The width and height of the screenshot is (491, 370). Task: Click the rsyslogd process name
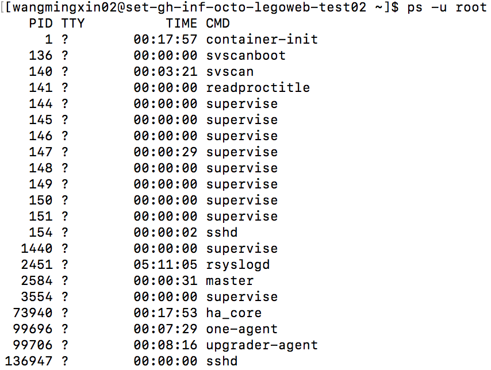(x=237, y=265)
